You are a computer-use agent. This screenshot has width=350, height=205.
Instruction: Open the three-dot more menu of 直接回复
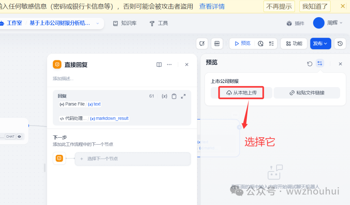pos(169,65)
